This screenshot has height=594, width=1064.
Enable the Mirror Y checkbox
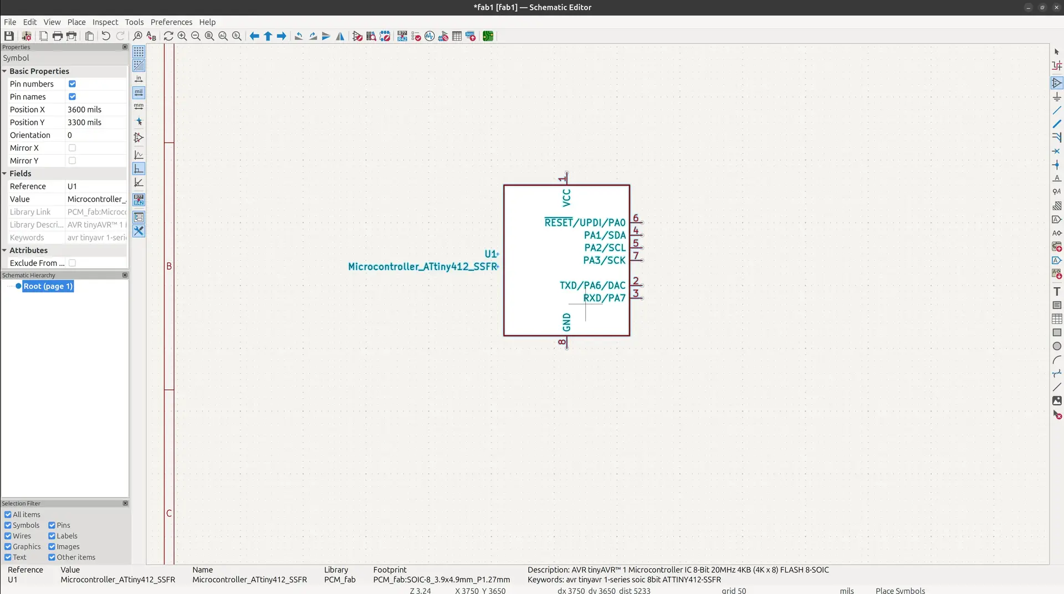pyautogui.click(x=72, y=161)
